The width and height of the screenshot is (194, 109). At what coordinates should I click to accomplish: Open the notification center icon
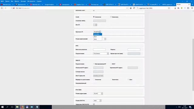click(x=190, y=107)
